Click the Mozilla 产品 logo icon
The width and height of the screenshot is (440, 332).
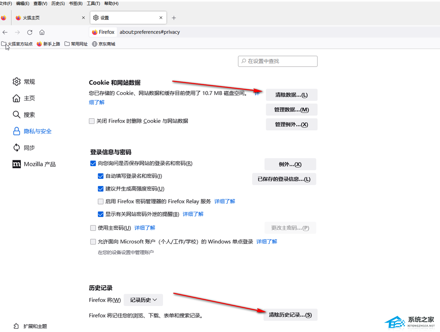pyautogui.click(x=16, y=164)
